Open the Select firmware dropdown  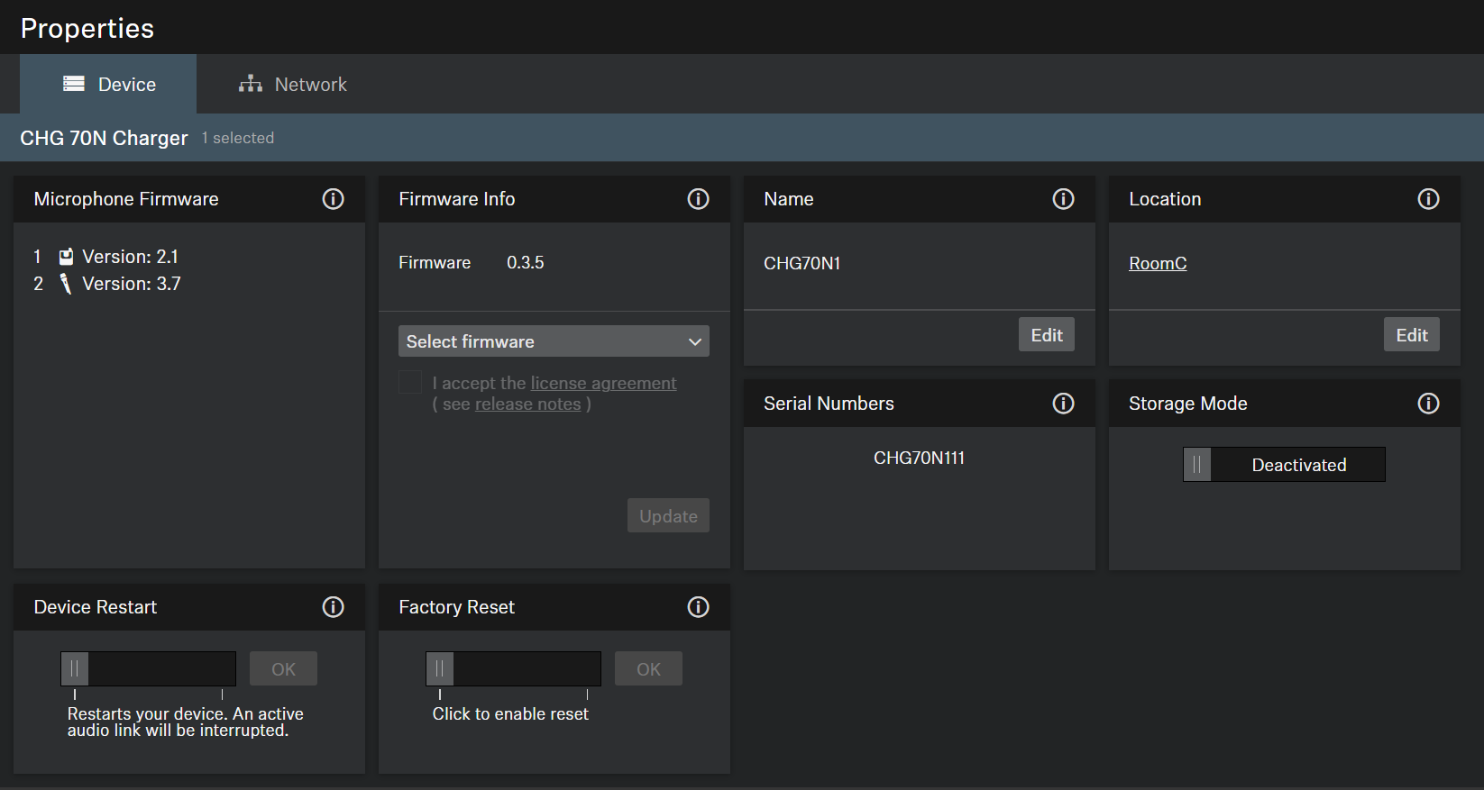554,341
